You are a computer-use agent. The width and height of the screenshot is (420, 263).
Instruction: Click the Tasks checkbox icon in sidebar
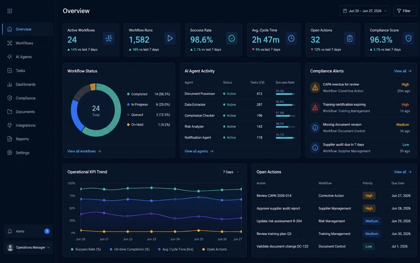10,71
